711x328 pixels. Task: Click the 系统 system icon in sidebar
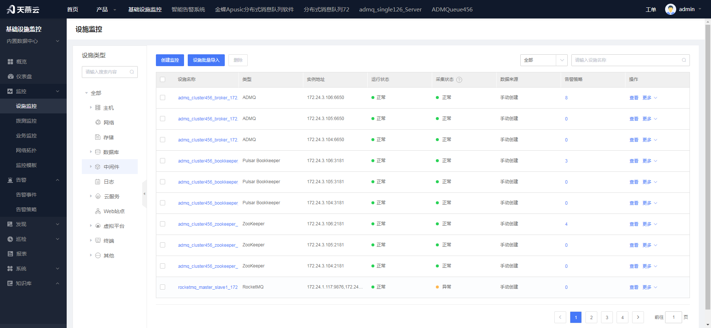(10, 269)
